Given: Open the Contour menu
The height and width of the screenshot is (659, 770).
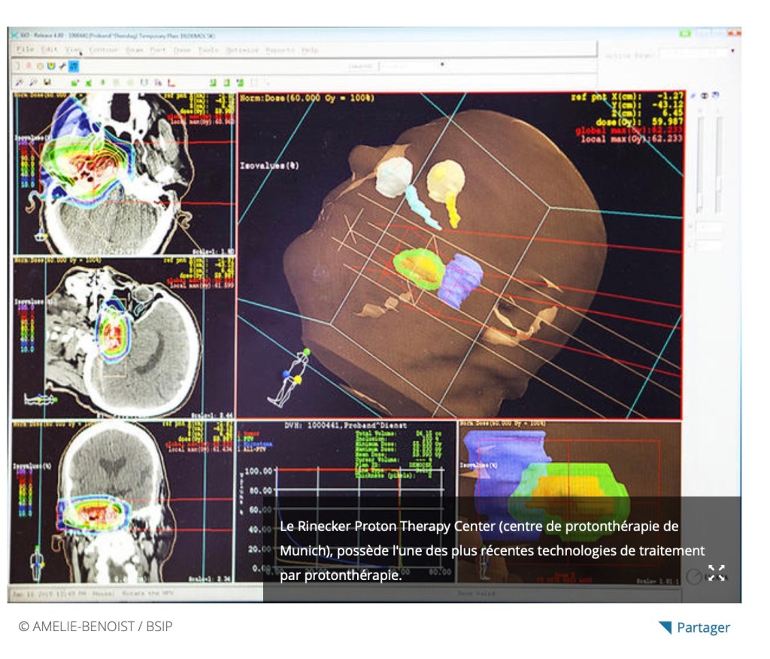Looking at the screenshot, I should [x=103, y=50].
